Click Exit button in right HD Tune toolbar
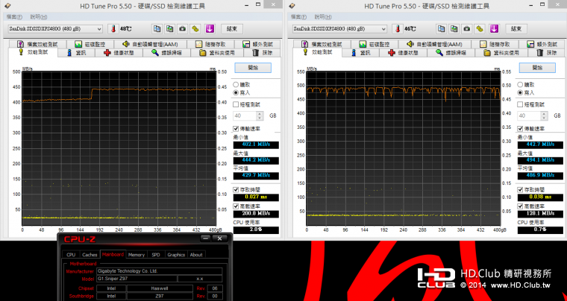This screenshot has height=301, width=567. coord(516,29)
